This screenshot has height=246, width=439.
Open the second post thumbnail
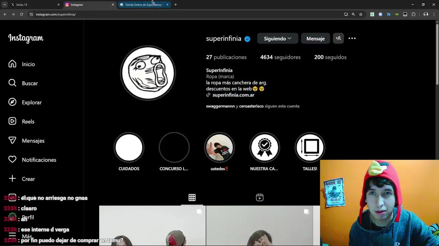(x=259, y=225)
